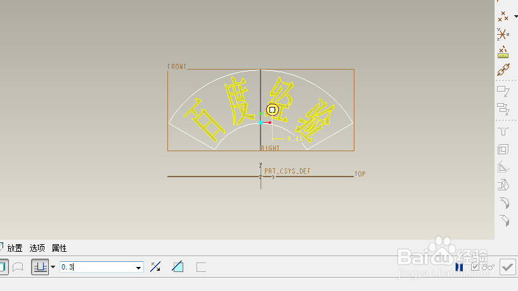Select the RIGHT datum plane label
Viewport: 518px width, 291px height.
[x=270, y=148]
